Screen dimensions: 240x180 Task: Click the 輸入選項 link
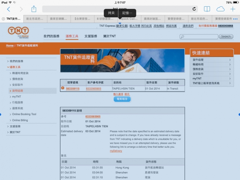[118, 94]
